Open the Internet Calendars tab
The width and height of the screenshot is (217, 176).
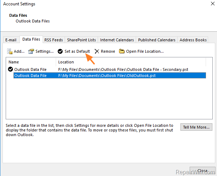pyautogui.click(x=117, y=40)
